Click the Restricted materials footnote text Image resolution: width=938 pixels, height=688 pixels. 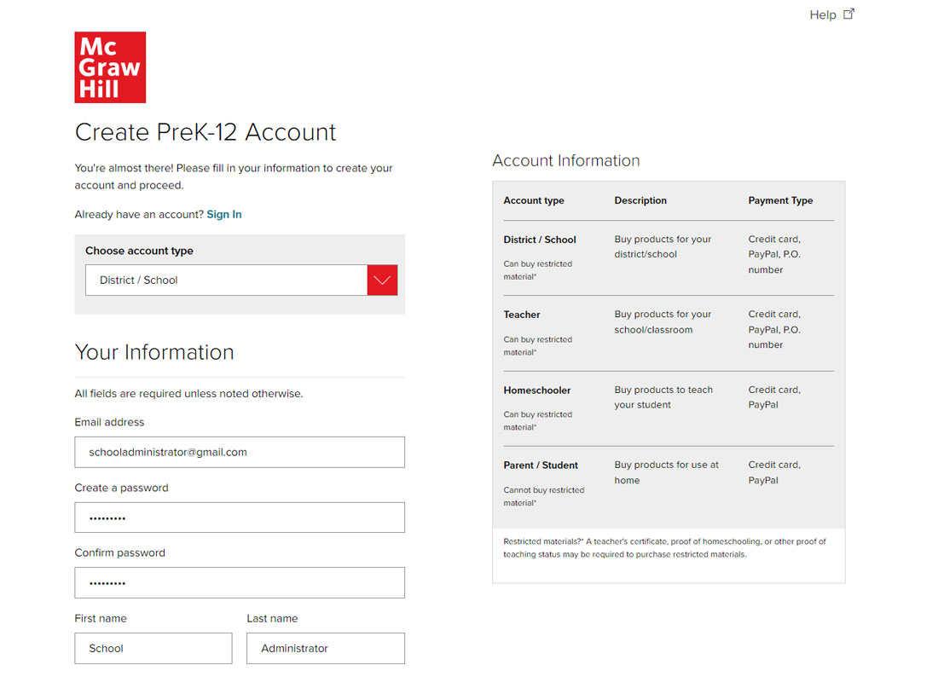point(664,548)
